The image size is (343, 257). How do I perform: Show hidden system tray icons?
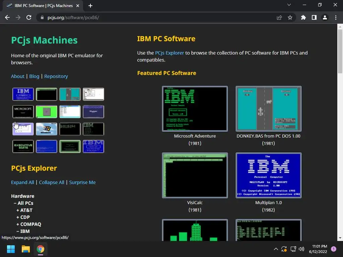coord(276,249)
